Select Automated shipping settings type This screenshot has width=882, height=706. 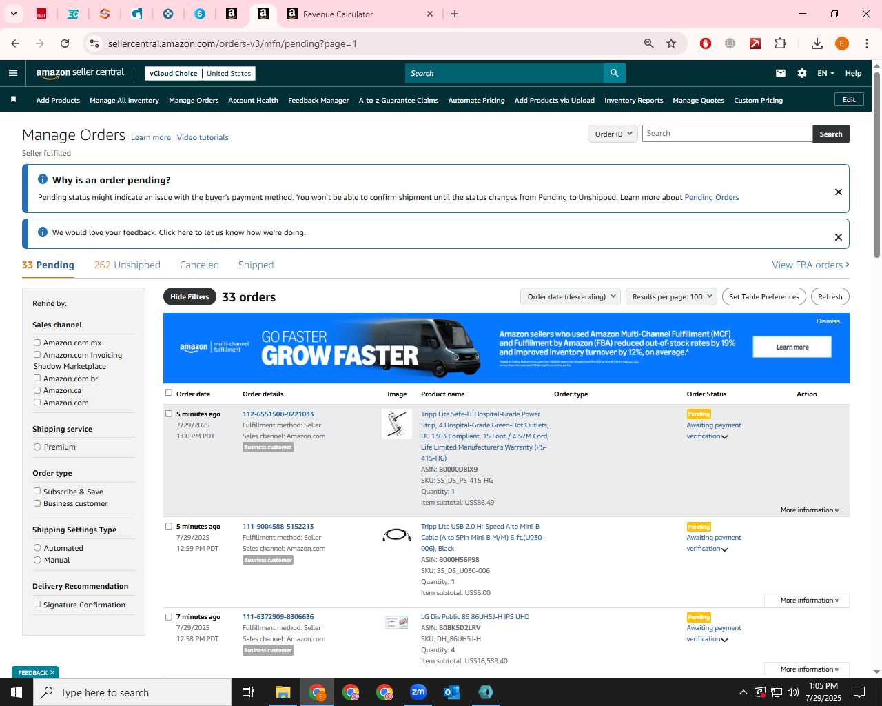tap(37, 548)
